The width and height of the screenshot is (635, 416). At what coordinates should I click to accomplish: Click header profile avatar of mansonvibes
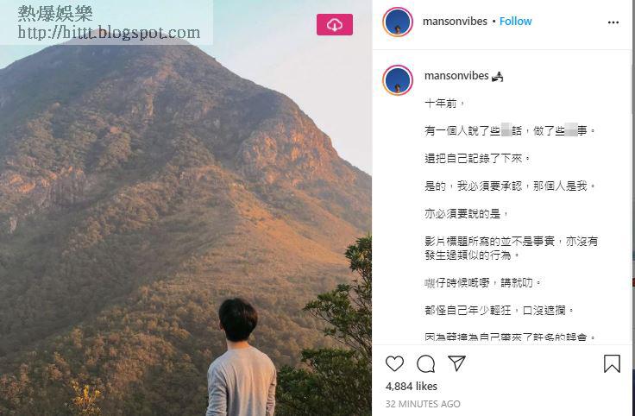coord(398,22)
